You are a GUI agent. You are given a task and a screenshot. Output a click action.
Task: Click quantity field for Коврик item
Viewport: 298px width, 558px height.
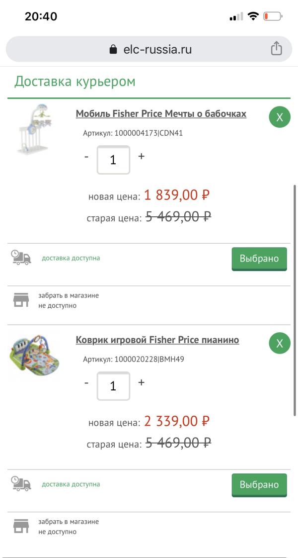point(113,386)
